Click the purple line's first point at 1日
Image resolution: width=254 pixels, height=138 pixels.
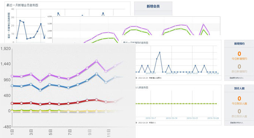12,76
